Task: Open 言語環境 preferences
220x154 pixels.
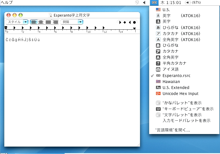Action: pyautogui.click(x=184, y=130)
